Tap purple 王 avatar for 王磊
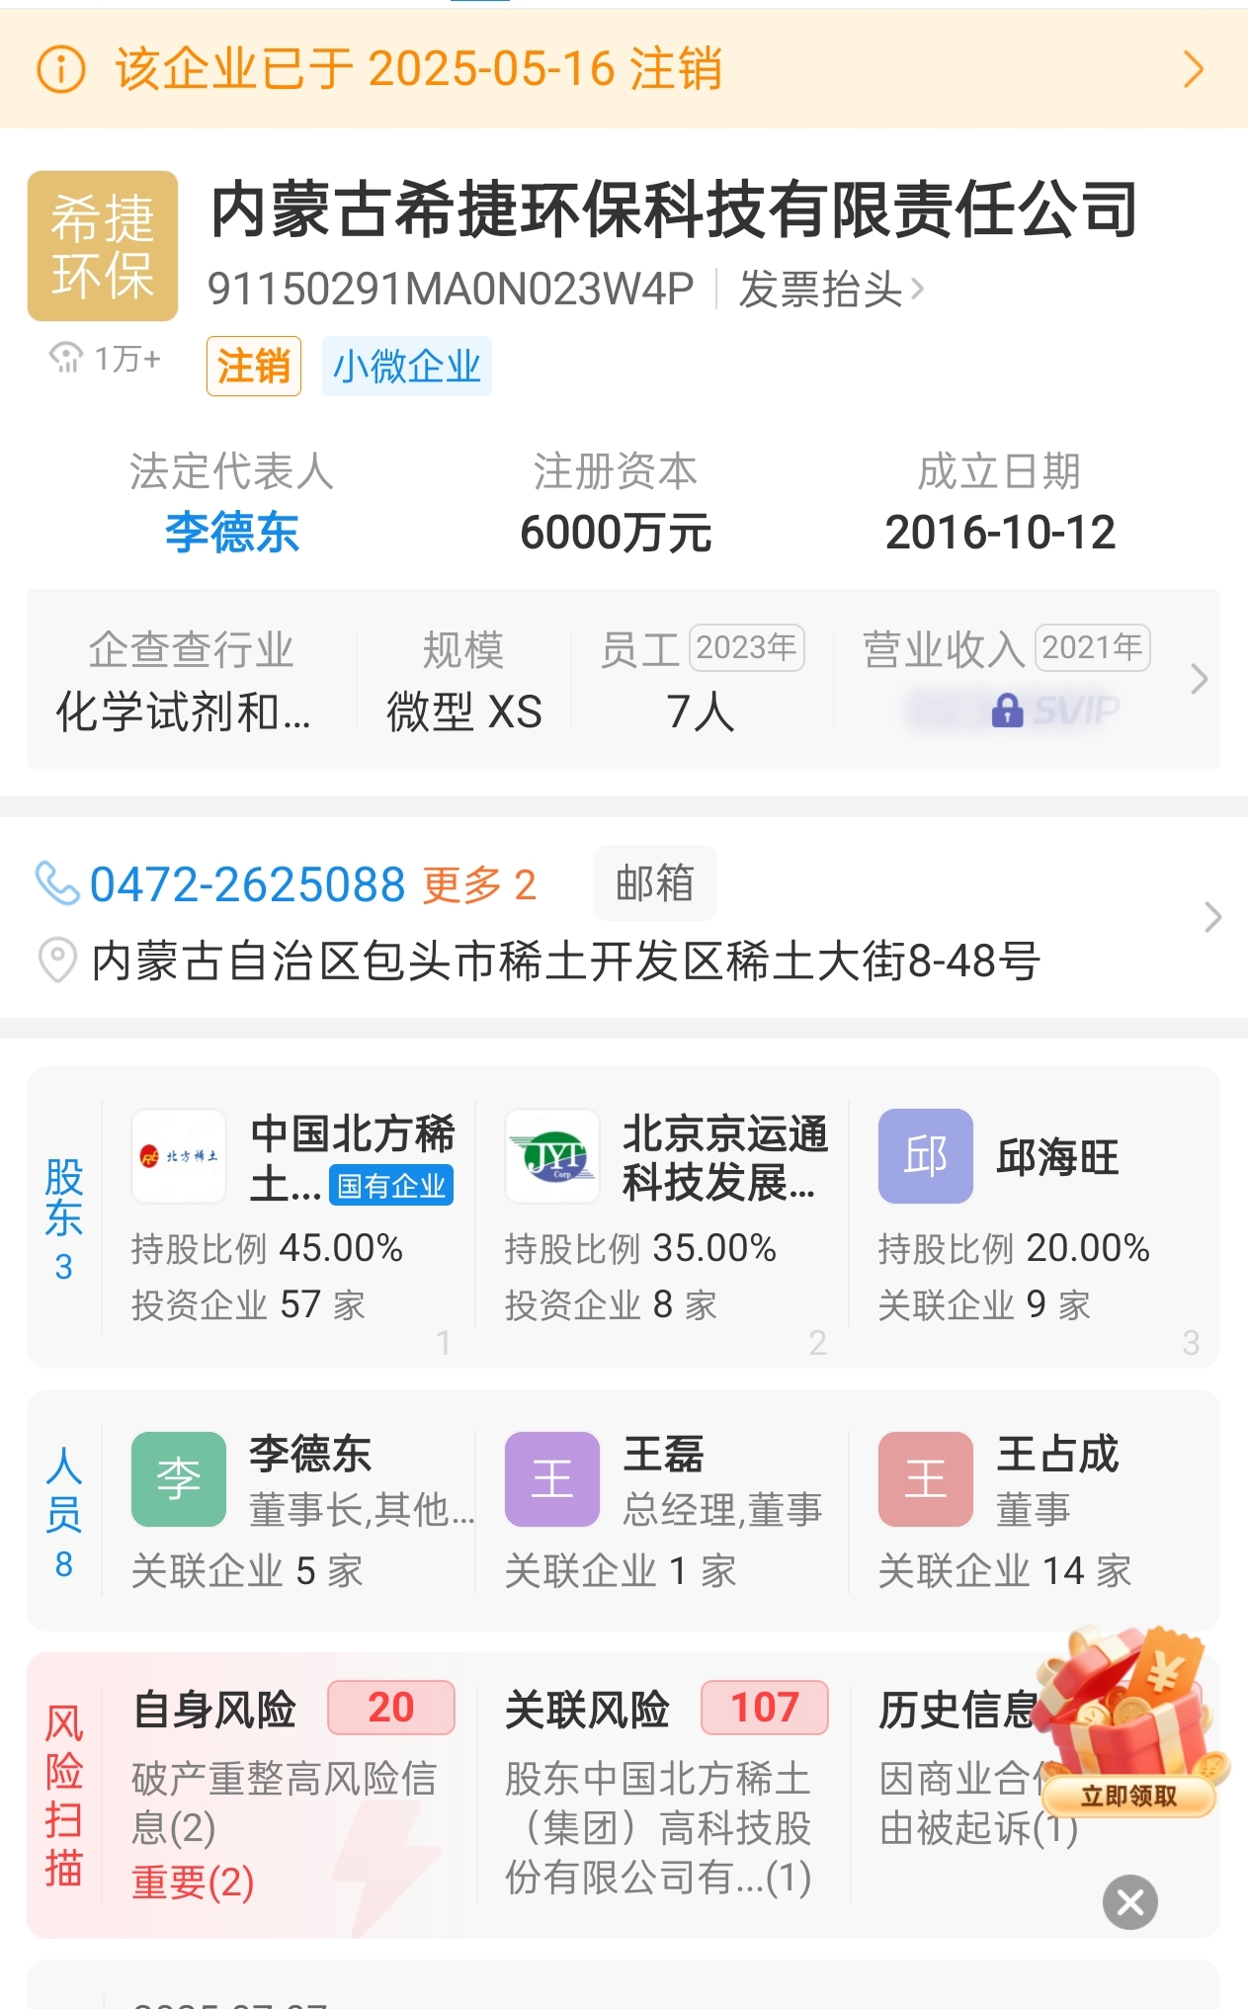Screen dimensions: 1248x2009 click(x=552, y=1479)
